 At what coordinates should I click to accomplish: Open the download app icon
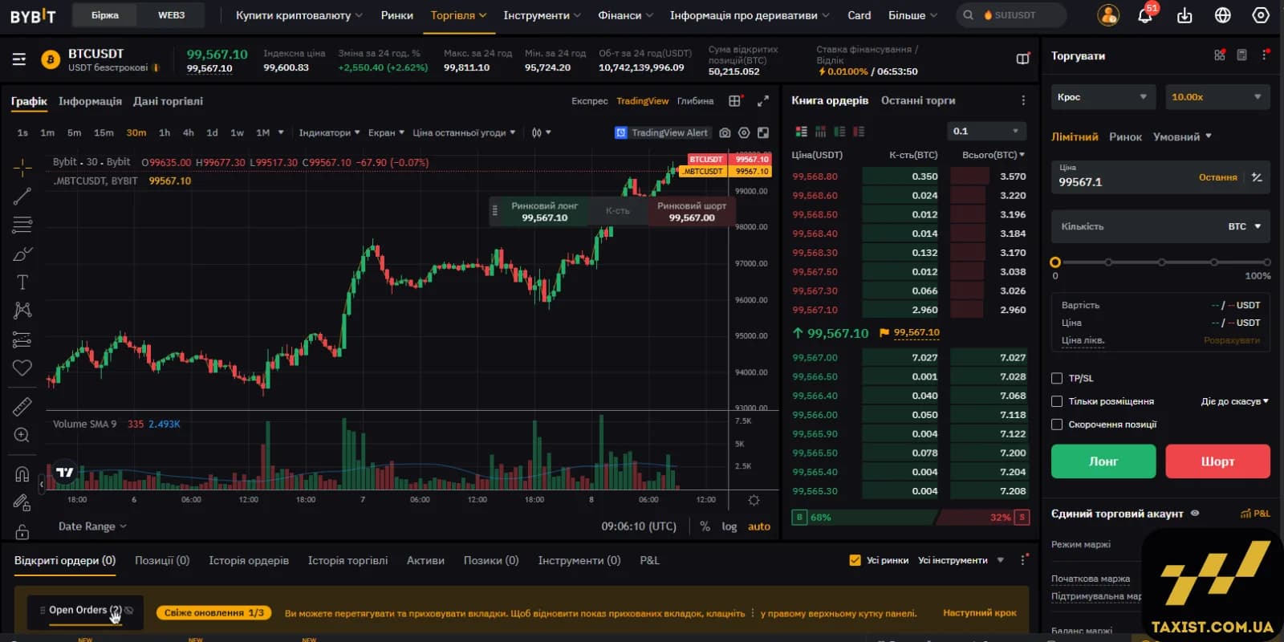point(1184,15)
